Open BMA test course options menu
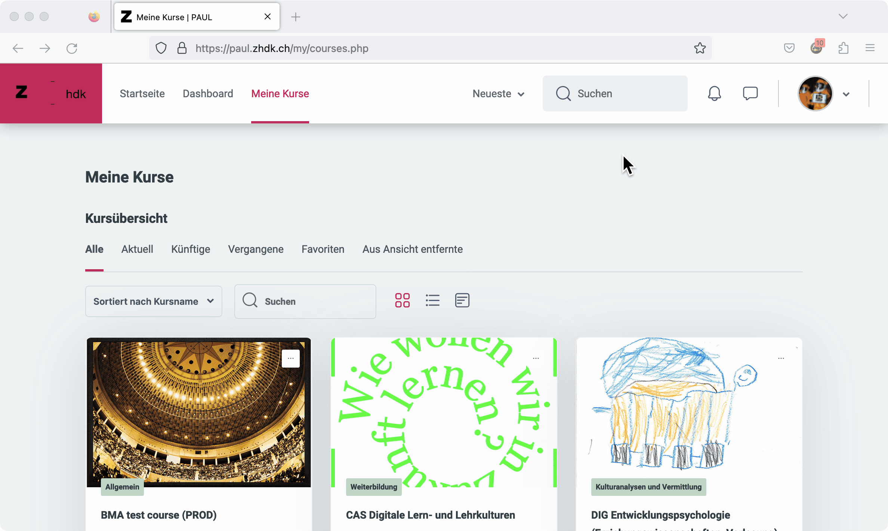 pyautogui.click(x=290, y=358)
